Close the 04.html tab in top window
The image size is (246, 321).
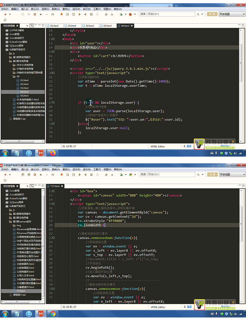pos(132,26)
